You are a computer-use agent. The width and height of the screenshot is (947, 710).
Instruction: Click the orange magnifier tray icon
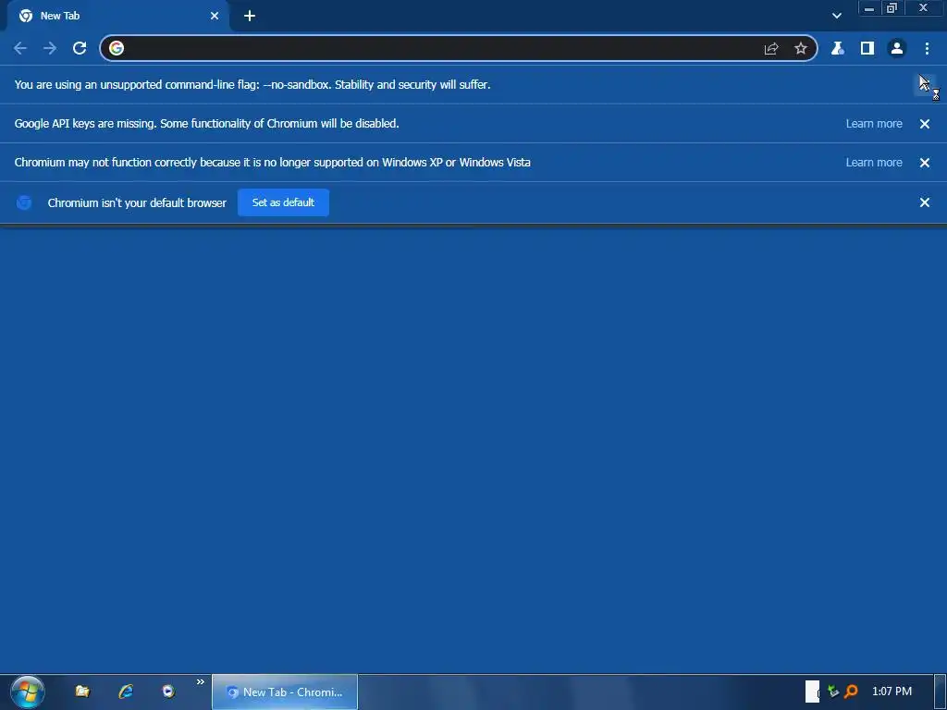851,692
